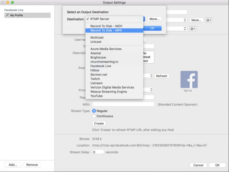Select the Regular stream type
This screenshot has width=229, height=172.
[x=94, y=111]
